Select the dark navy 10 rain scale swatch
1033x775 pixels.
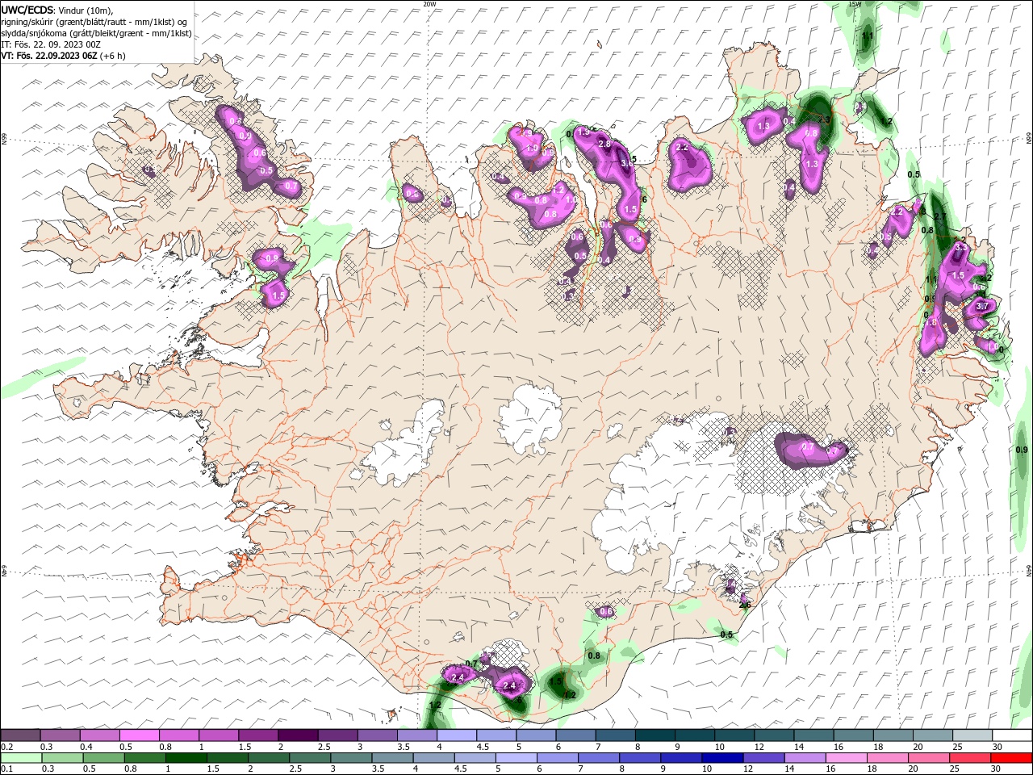pyautogui.click(x=722, y=758)
